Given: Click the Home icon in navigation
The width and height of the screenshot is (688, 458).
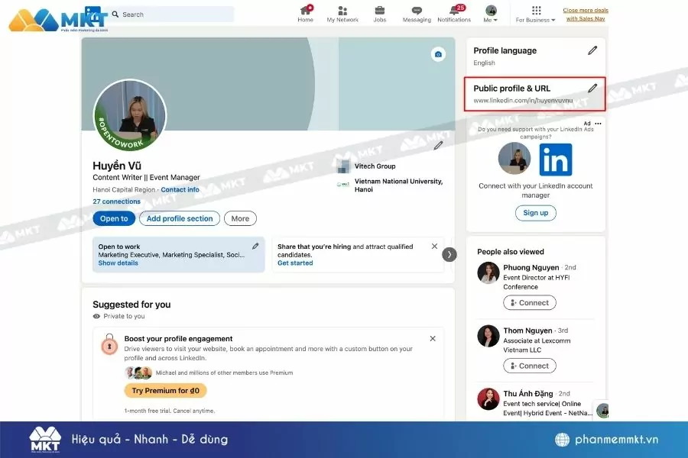Looking at the screenshot, I should [x=305, y=11].
